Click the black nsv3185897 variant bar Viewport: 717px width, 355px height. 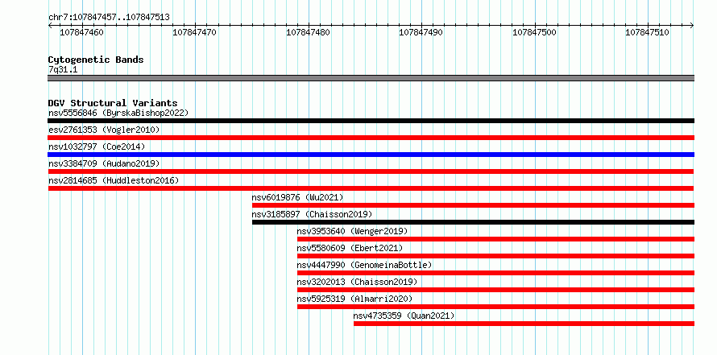pyautogui.click(x=473, y=222)
